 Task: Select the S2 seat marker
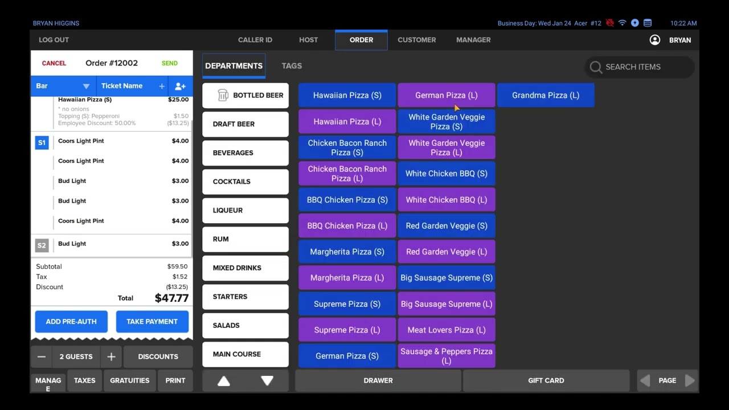pyautogui.click(x=42, y=245)
